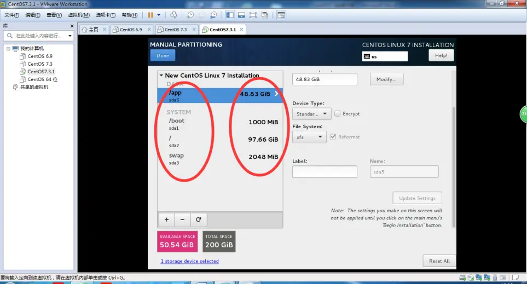Open the 查看(V) menu

click(54, 15)
